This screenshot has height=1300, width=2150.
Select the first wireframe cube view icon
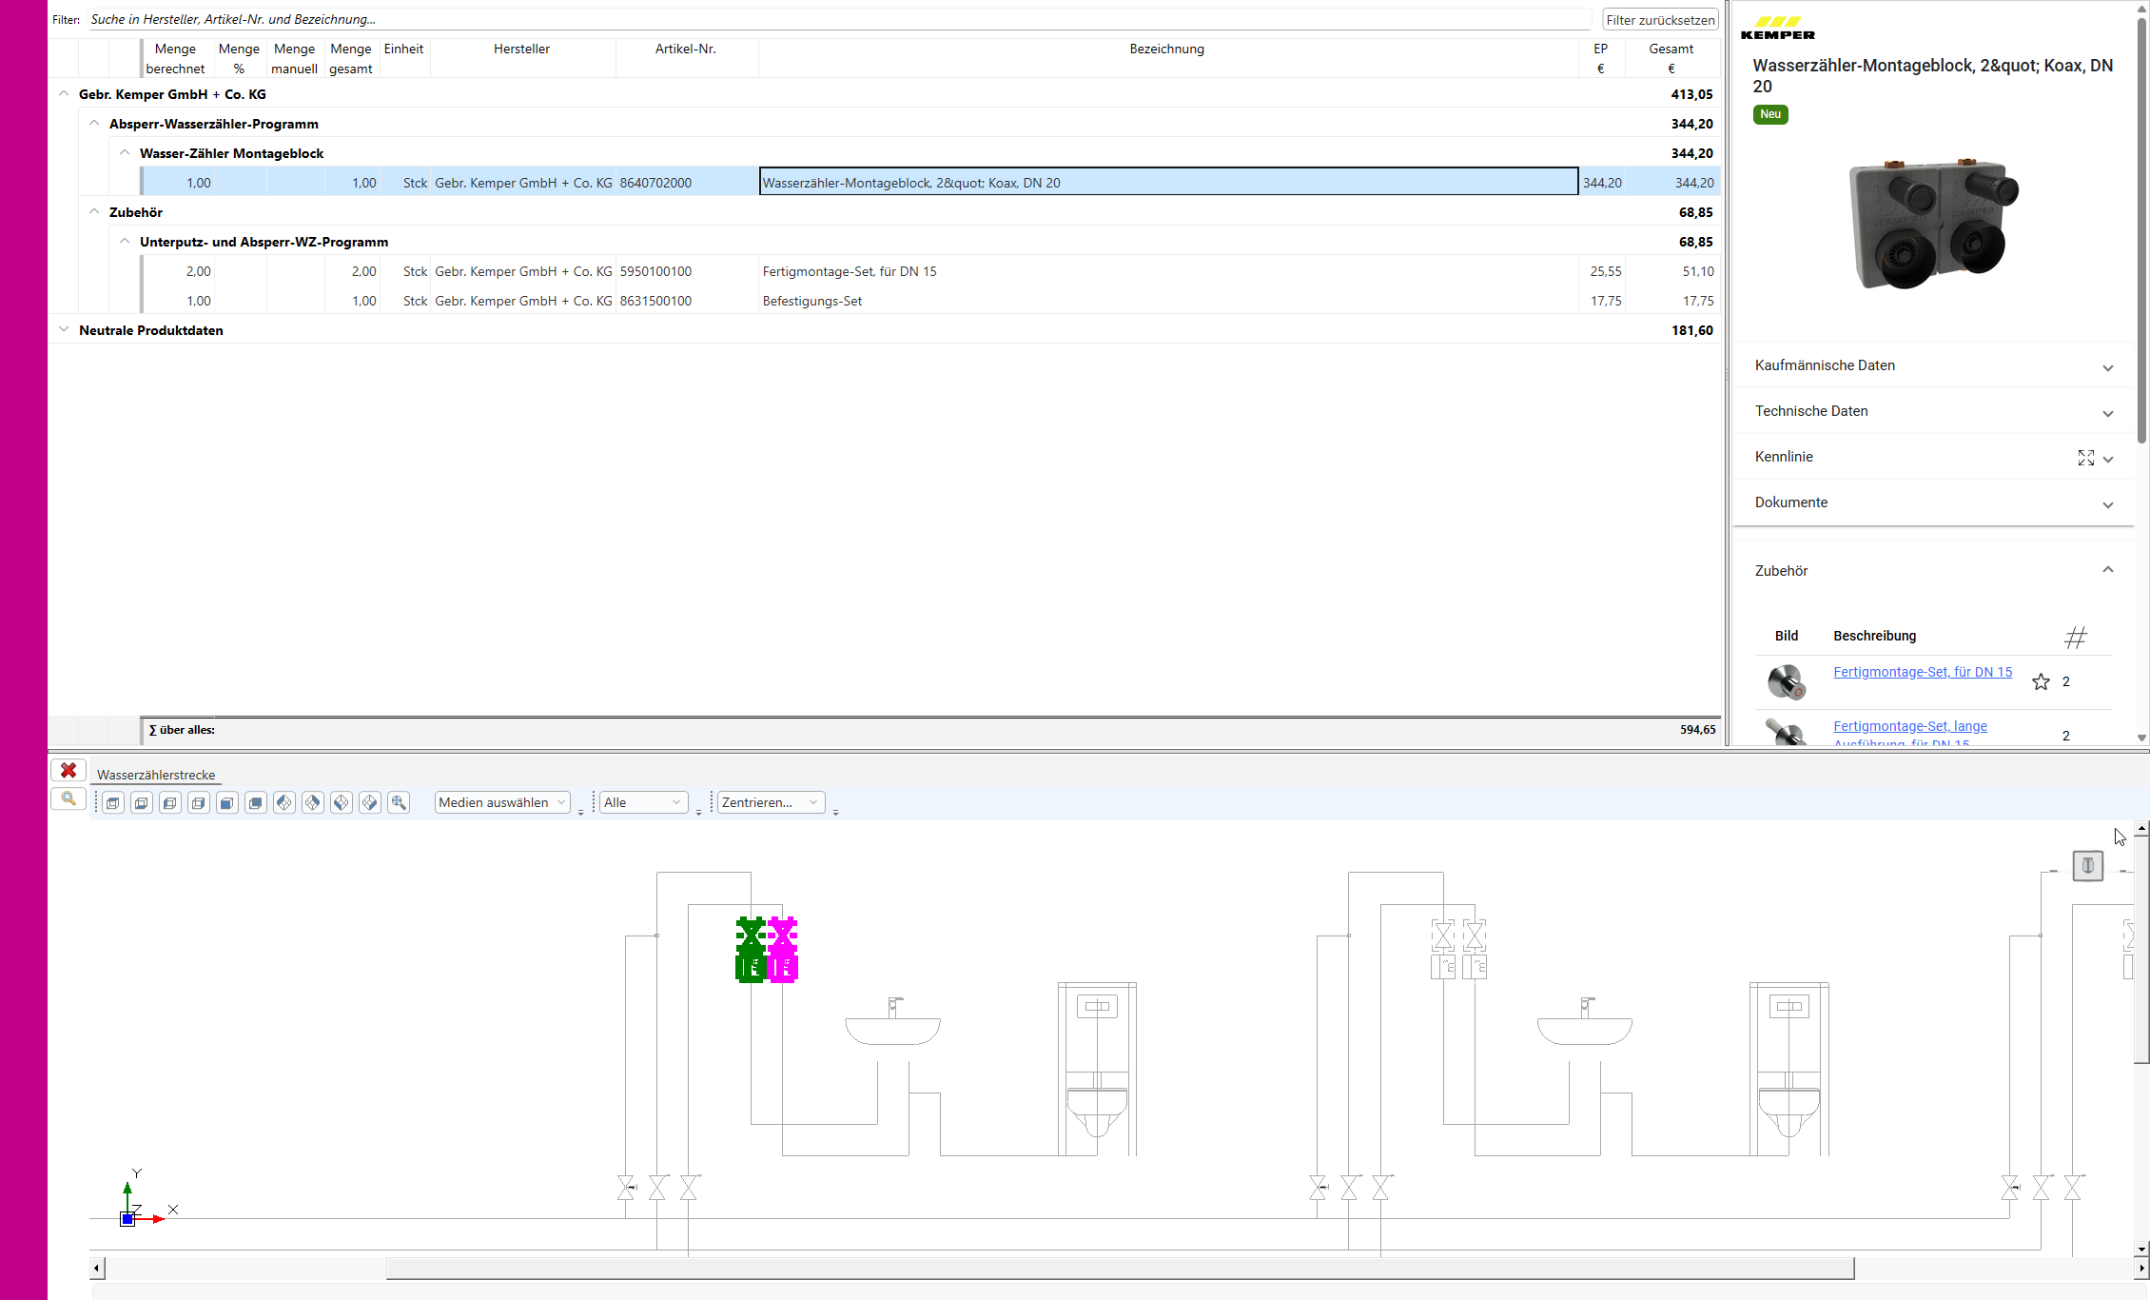pyautogui.click(x=113, y=803)
